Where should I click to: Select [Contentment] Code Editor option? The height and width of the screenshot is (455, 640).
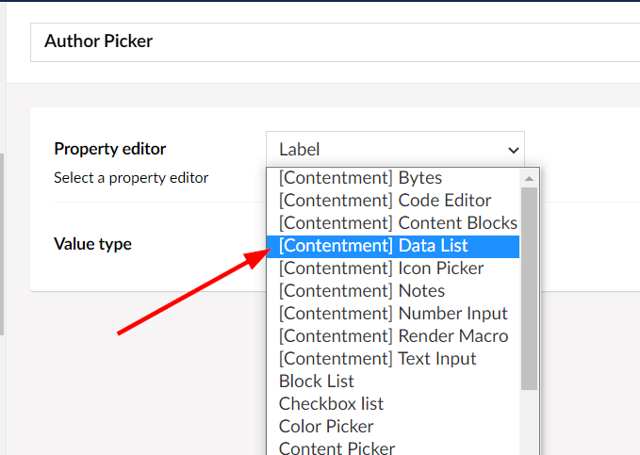393,201
